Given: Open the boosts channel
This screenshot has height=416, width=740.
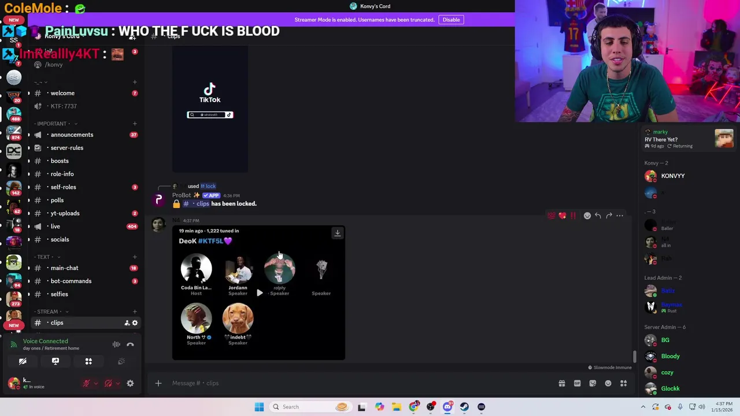Looking at the screenshot, I should coord(84,161).
